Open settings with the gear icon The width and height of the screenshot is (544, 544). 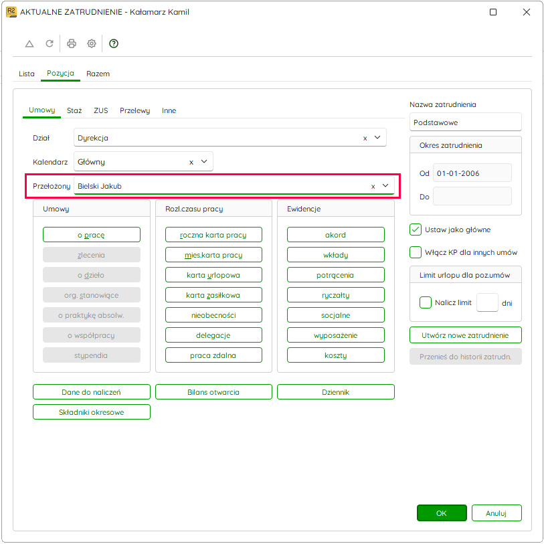click(92, 43)
